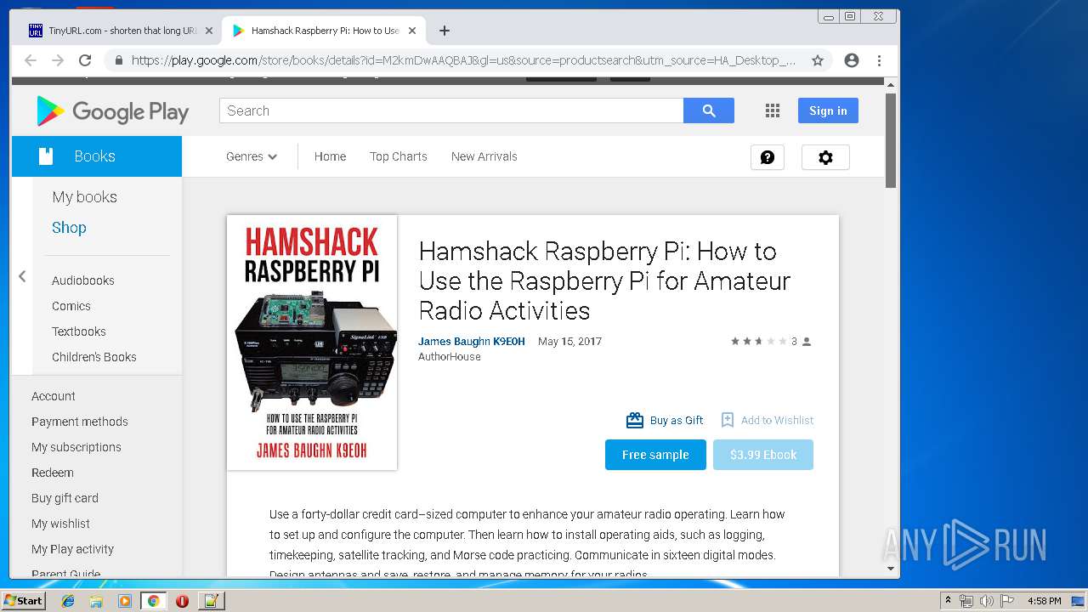Open Payment methods
The width and height of the screenshot is (1088, 612).
pyautogui.click(x=79, y=422)
